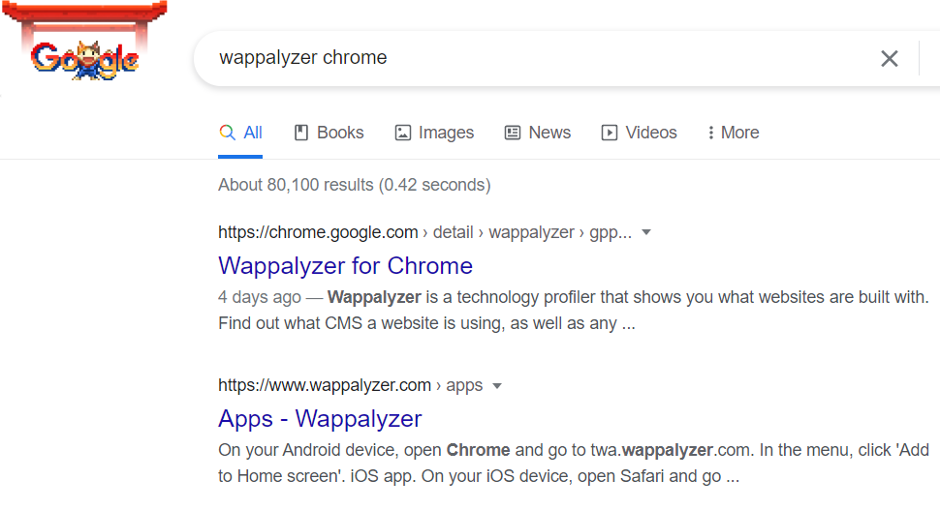This screenshot has width=940, height=510.
Task: Click the '4 days ago' snippet text
Action: coord(260,297)
